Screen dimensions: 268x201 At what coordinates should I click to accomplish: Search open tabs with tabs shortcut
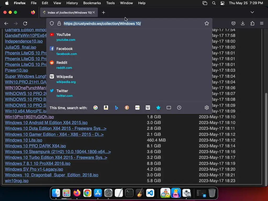pyautogui.click(x=169, y=108)
